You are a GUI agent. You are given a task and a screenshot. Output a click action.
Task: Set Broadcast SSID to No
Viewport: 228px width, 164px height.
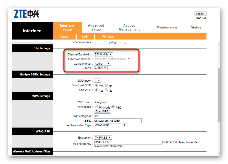[x=106, y=85]
